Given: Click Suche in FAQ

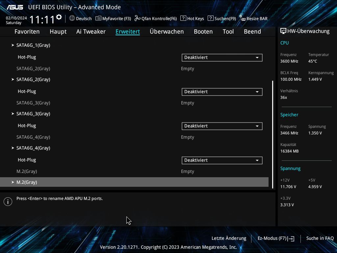Looking at the screenshot, I should pyautogui.click(x=320, y=238).
